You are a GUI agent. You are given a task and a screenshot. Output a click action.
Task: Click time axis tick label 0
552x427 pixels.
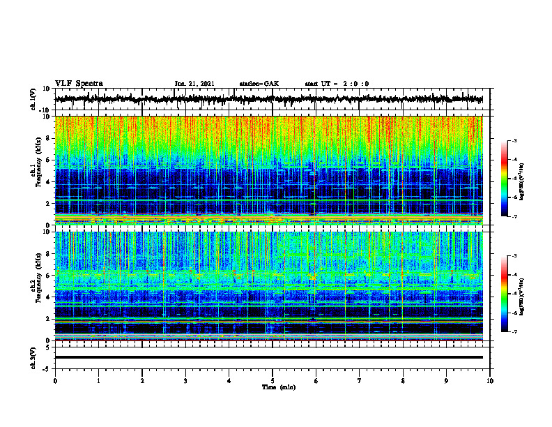(55, 381)
